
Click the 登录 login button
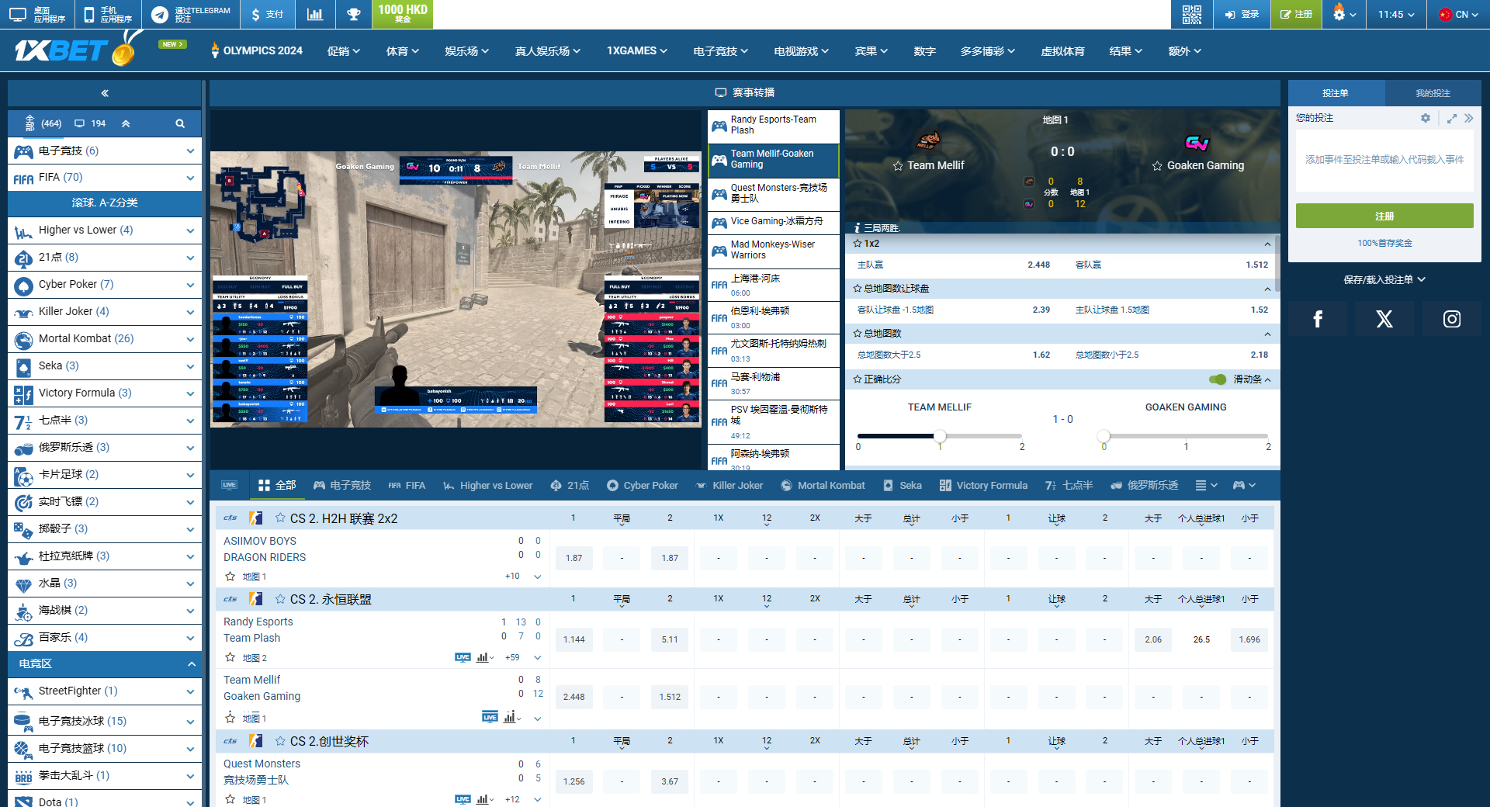(x=1242, y=14)
